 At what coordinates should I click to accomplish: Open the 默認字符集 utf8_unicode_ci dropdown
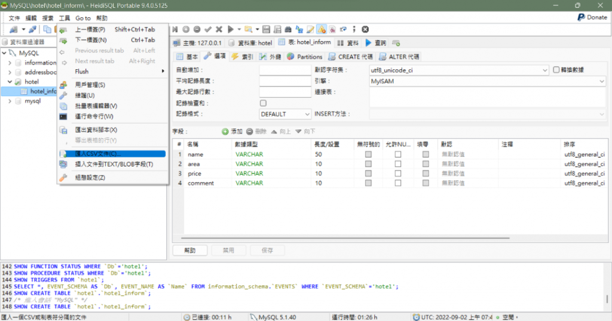tap(458, 70)
